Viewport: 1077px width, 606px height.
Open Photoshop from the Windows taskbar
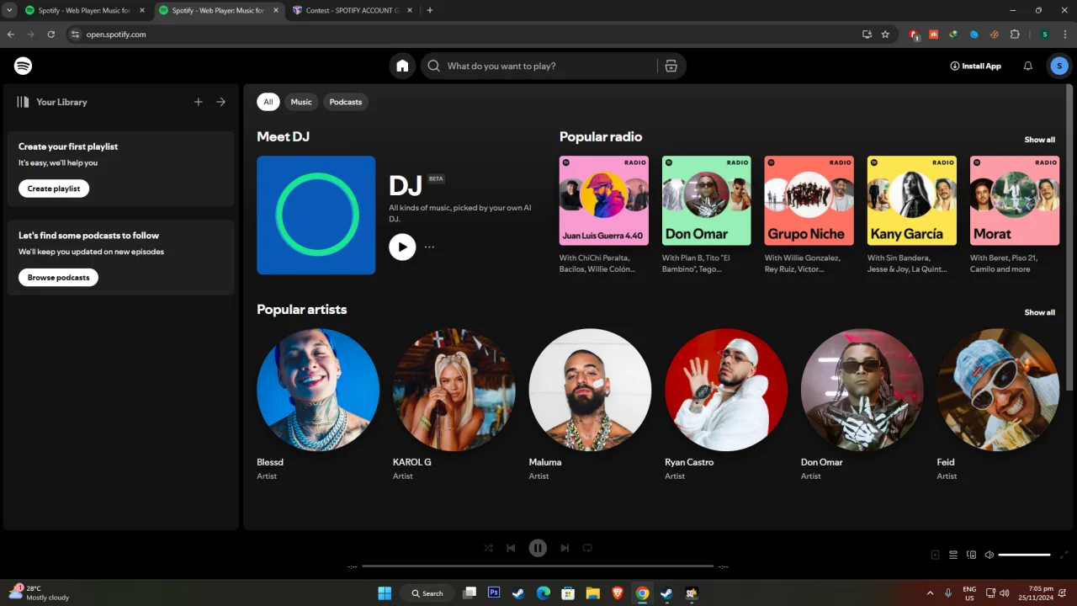point(494,593)
